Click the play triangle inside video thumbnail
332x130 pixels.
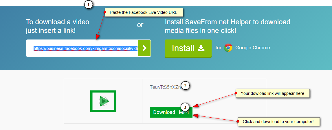point(104,101)
